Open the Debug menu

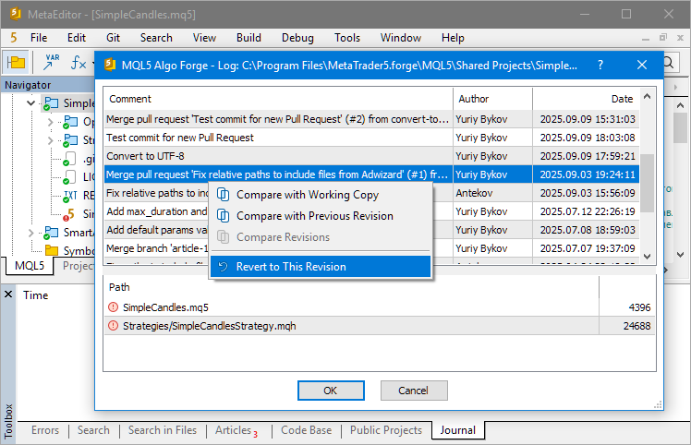(297, 38)
